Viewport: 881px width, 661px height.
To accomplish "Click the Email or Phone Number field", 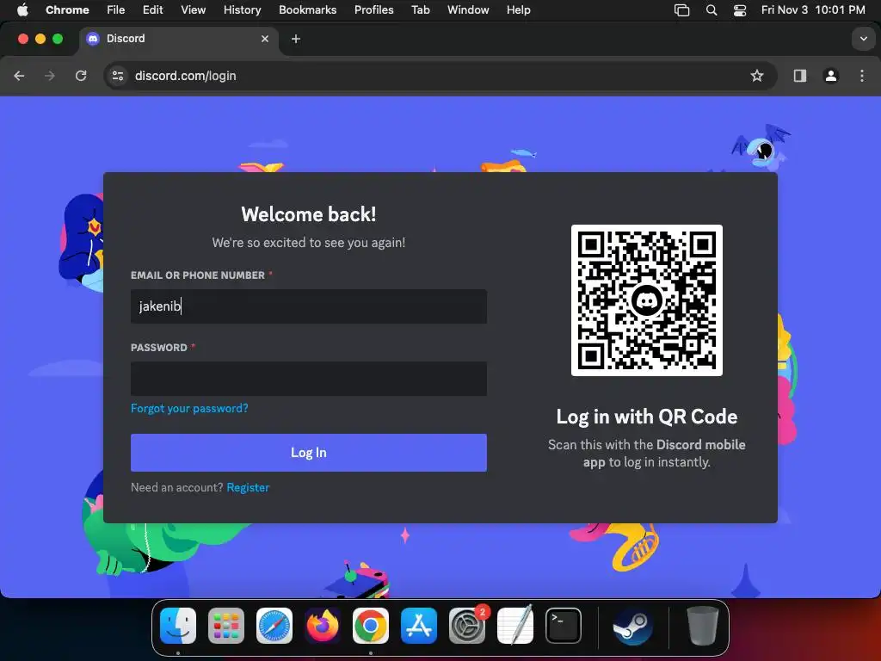I will pos(309,306).
